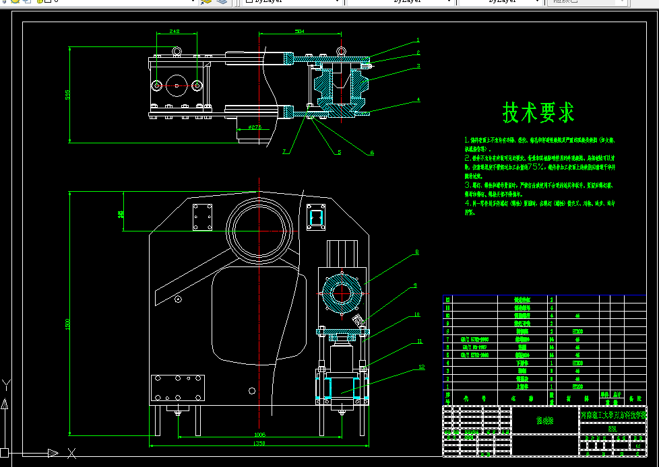659x467 pixels.
Task: Select part callout number 11
Action: point(419,342)
